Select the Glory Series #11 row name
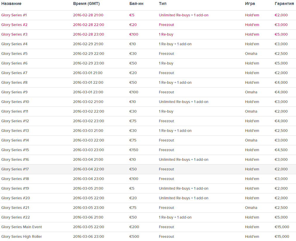296x241 pixels. click(x=15, y=111)
